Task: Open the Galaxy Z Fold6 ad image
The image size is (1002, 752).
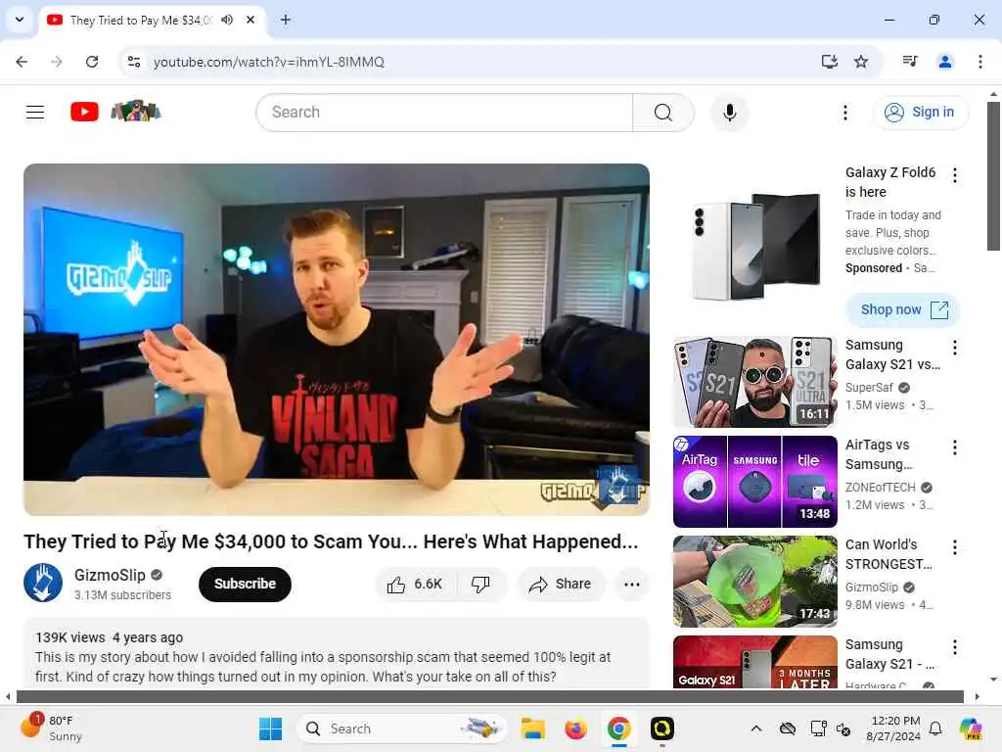Action: [x=754, y=246]
